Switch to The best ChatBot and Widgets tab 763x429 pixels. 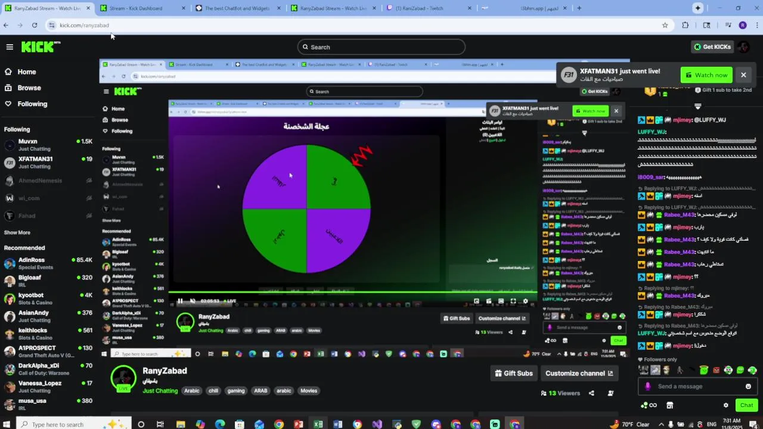pos(238,8)
